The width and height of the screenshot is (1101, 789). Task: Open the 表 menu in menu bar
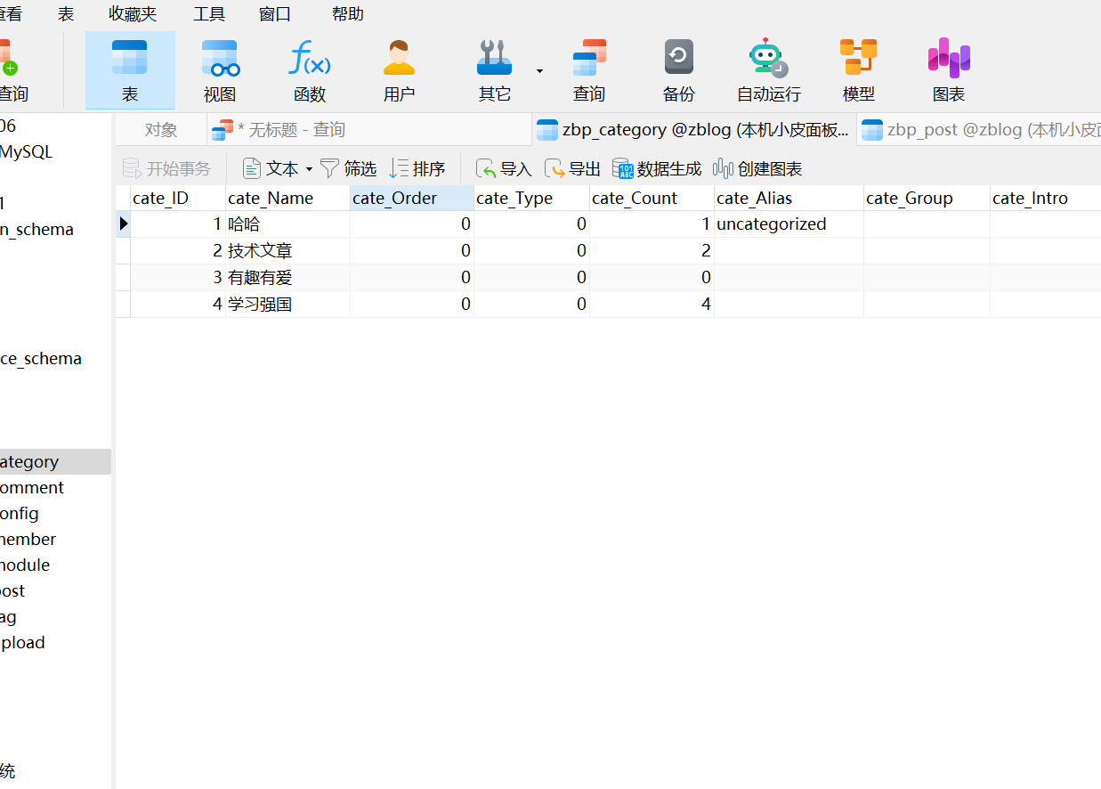66,14
